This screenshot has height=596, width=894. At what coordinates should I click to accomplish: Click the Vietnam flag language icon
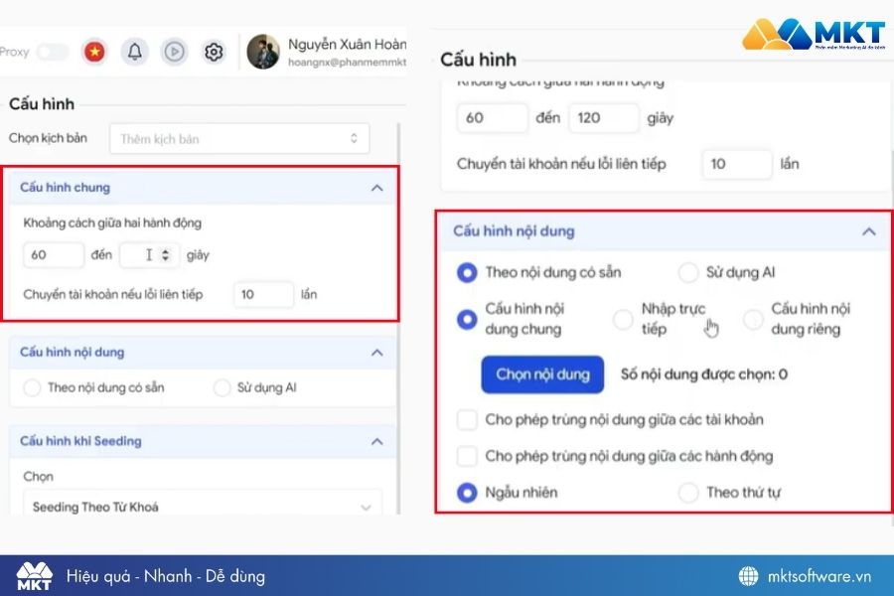(x=94, y=52)
